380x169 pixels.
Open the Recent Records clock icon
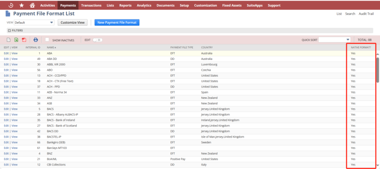[11, 5]
